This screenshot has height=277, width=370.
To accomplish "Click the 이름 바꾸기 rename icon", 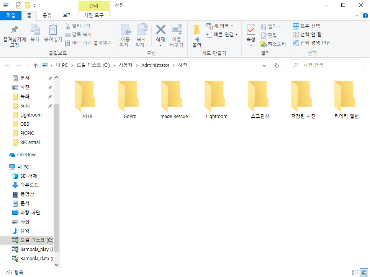I will [177, 30].
